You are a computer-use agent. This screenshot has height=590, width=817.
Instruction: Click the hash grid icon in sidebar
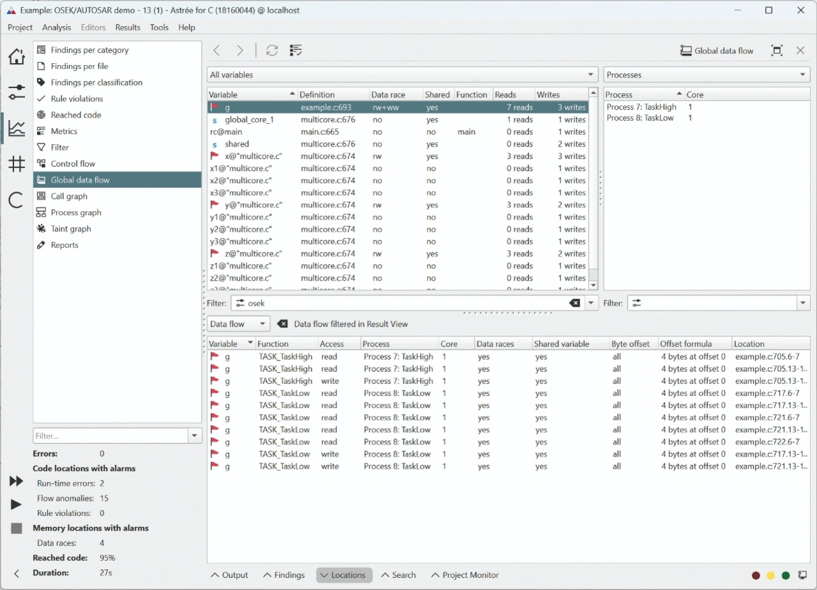click(x=17, y=164)
